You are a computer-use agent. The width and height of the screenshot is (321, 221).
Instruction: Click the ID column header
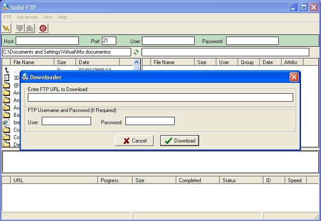tap(274, 180)
